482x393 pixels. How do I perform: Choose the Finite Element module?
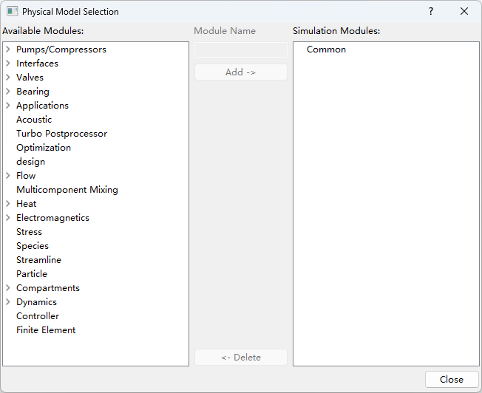[46, 330]
